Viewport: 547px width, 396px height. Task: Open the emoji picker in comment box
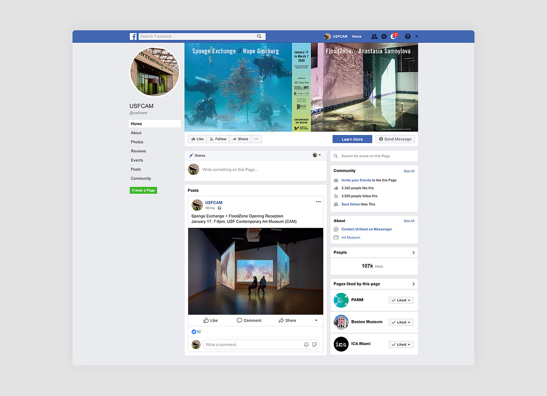click(x=306, y=345)
